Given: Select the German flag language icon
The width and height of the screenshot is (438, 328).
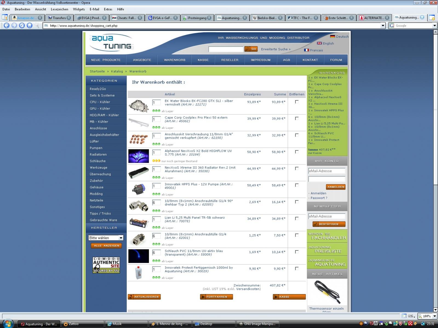Looking at the screenshot, I should (x=332, y=36).
